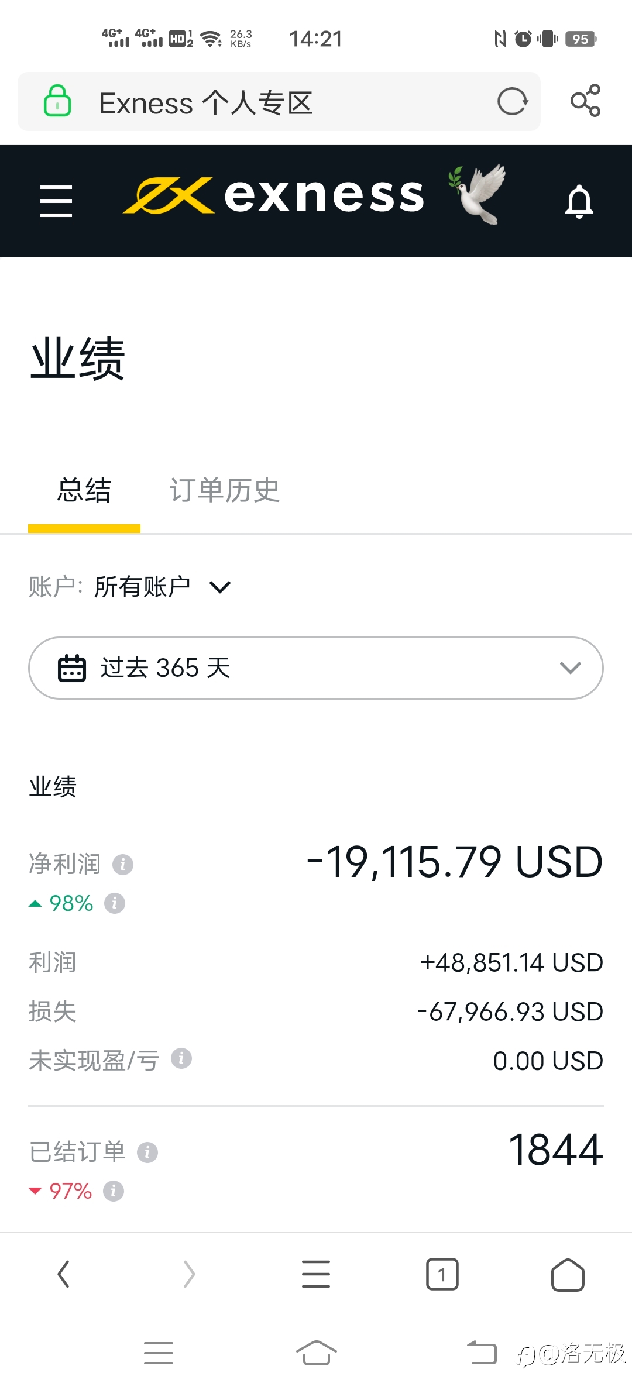Open info icon beside 未实现盈/亏
The height and width of the screenshot is (1390, 632).
tap(181, 1058)
